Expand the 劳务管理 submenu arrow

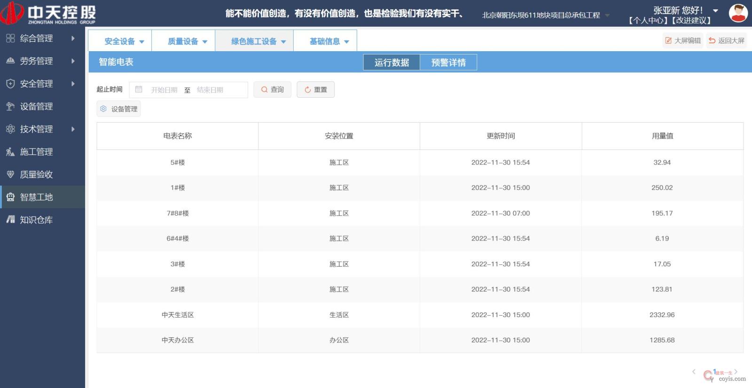[x=73, y=61]
